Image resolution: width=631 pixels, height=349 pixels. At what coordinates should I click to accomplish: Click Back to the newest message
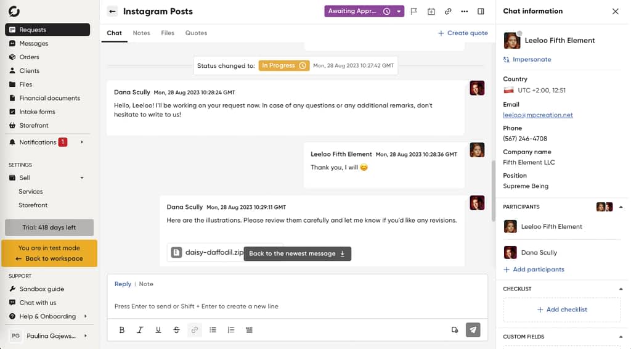[x=298, y=253]
